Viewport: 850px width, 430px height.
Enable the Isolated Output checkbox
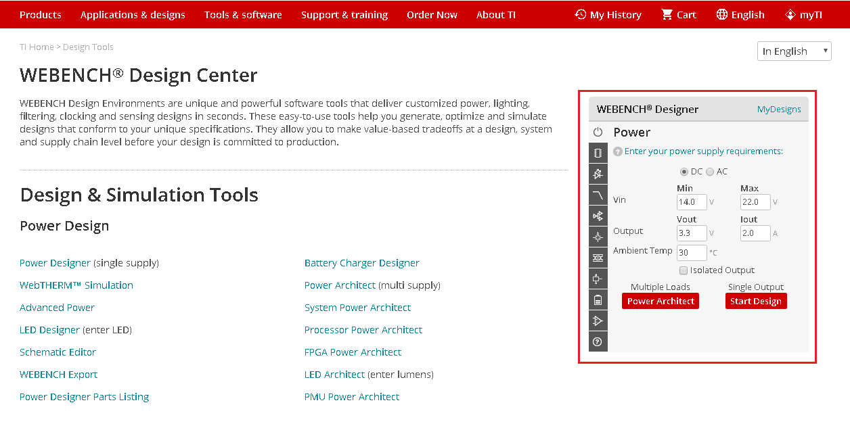tap(684, 270)
